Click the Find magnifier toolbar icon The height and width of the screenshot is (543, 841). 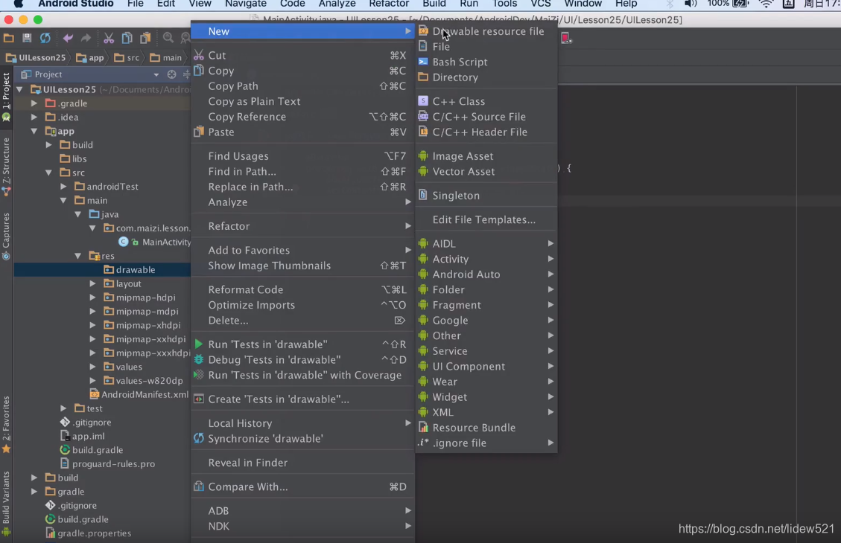(x=168, y=37)
